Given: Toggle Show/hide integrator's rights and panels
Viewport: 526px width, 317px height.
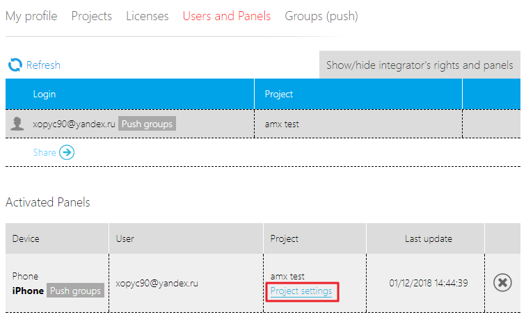Looking at the screenshot, I should 420,65.
